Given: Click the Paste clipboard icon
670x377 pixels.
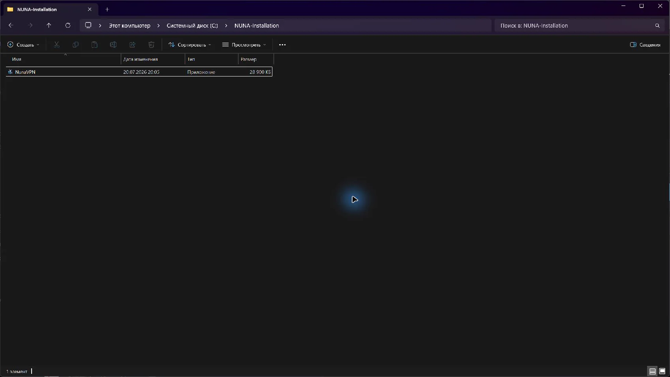Looking at the screenshot, I should (x=94, y=45).
